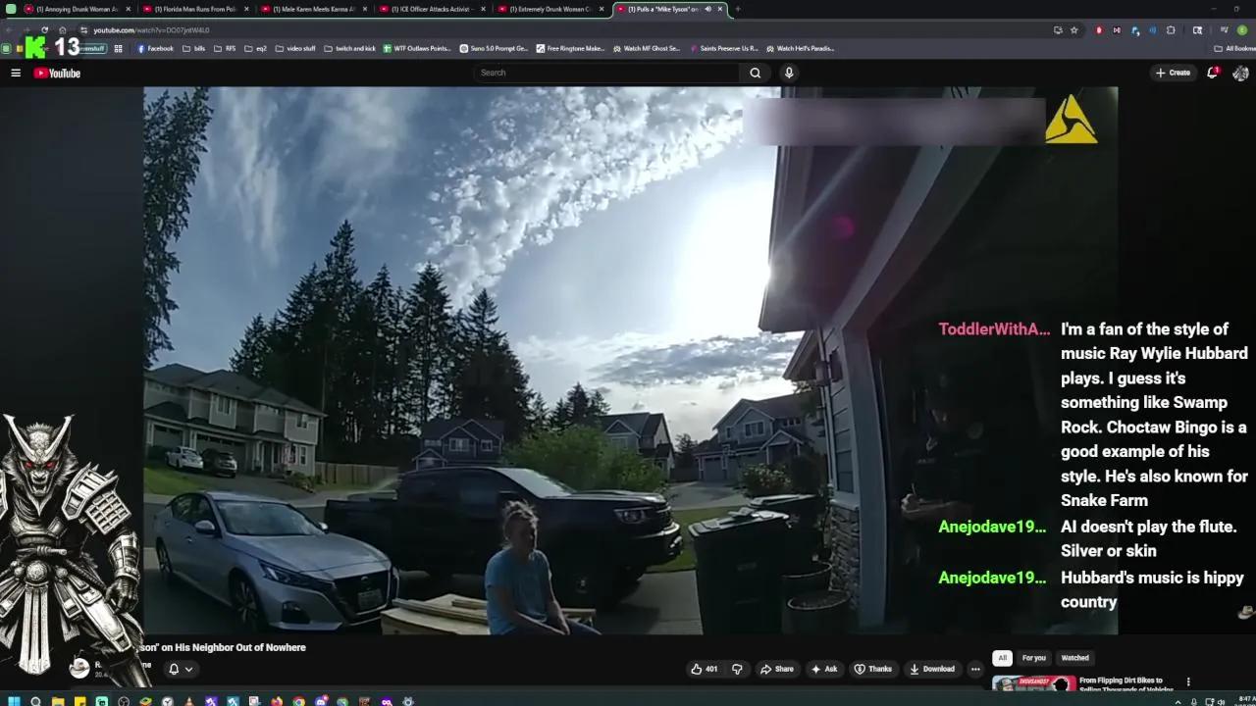Click the YouTube logo to go home
The height and width of the screenshot is (706, 1256).
click(56, 72)
